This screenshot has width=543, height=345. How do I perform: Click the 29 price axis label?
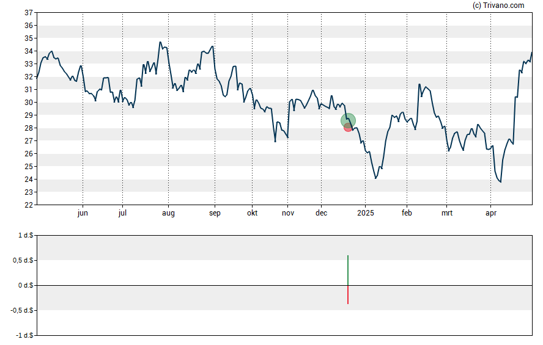28,115
